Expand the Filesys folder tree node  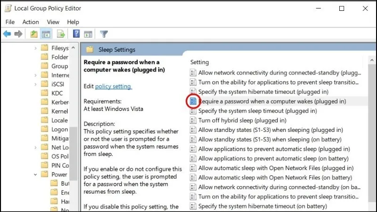36,48
